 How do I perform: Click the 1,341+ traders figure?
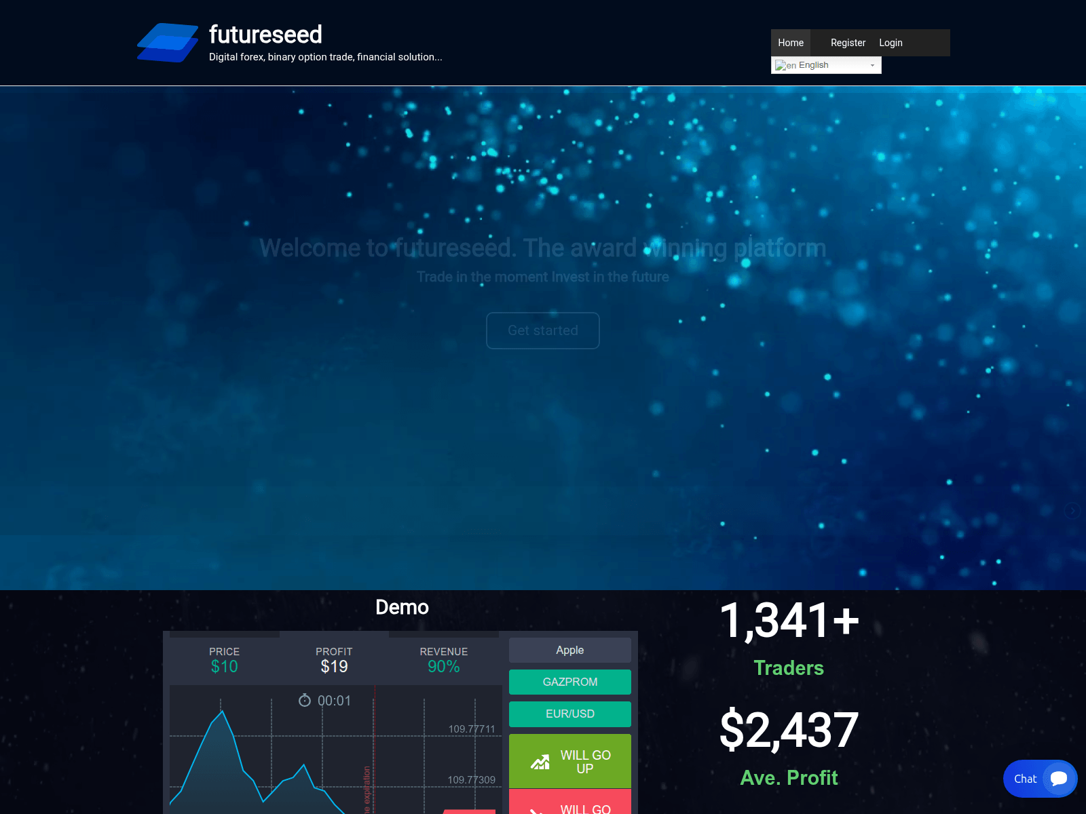coord(789,621)
